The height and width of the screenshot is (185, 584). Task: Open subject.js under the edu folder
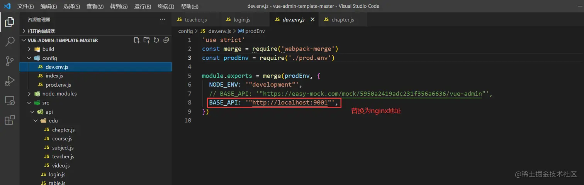(63, 148)
